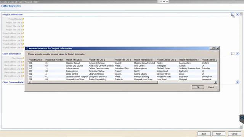Click the 'Central Library' cell
The height and width of the screenshot is (137, 244).
tap(141, 74)
